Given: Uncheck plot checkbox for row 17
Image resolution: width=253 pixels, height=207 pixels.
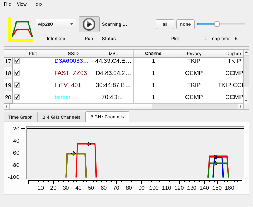Looking at the screenshot, I should (x=17, y=61).
